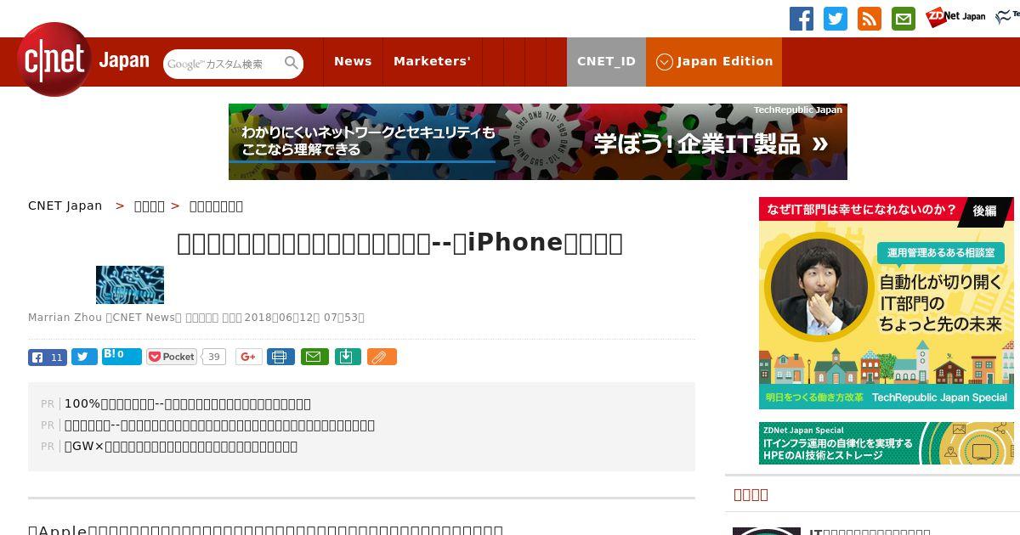The width and height of the screenshot is (1020, 535).
Task: Click the article headline containing iPhone
Action: click(x=399, y=243)
